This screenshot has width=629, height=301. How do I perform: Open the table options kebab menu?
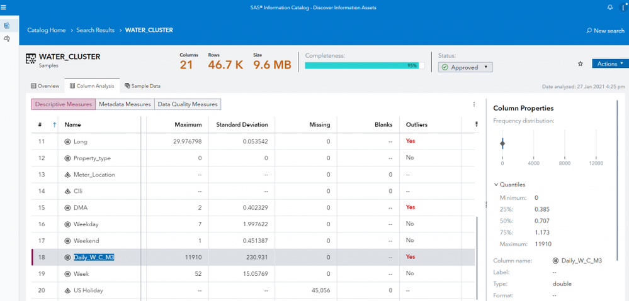(474, 104)
